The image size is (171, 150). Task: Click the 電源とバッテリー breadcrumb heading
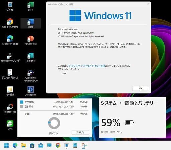coord(141,103)
